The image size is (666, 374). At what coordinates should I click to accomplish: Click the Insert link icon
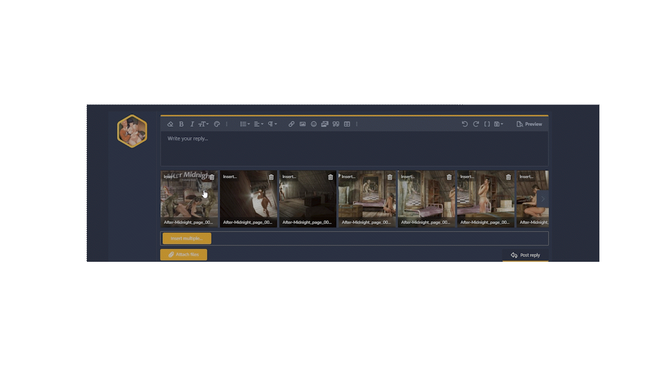pyautogui.click(x=291, y=124)
